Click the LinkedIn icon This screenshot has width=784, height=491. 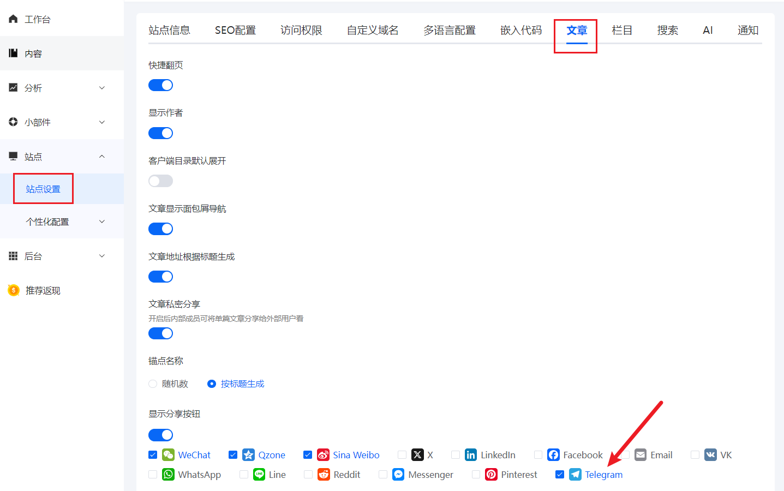coord(471,454)
